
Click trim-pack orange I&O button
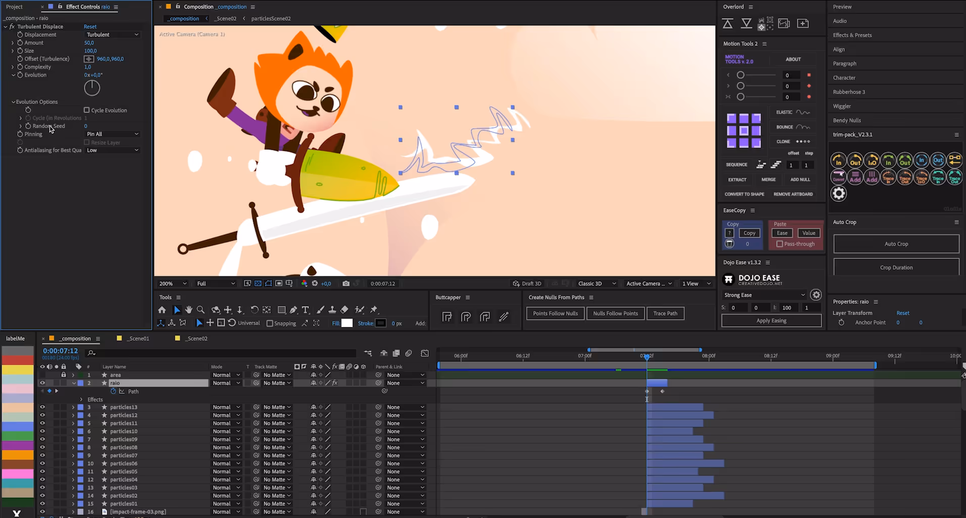click(x=872, y=161)
